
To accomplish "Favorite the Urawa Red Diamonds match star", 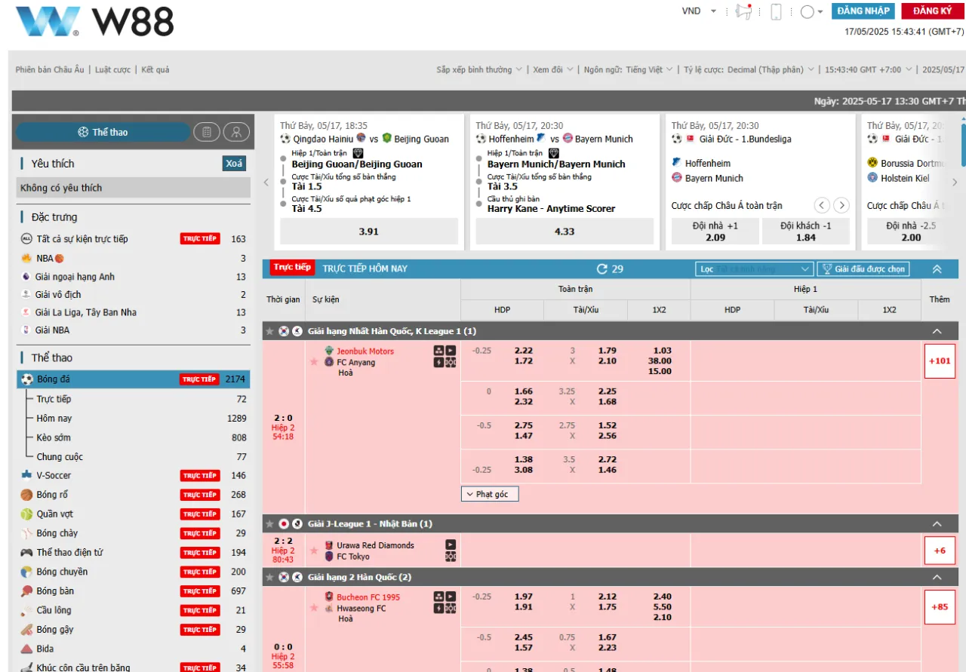I will (x=314, y=551).
